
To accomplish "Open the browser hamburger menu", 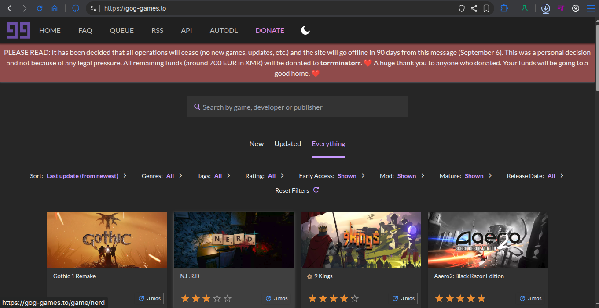I will pos(591,8).
